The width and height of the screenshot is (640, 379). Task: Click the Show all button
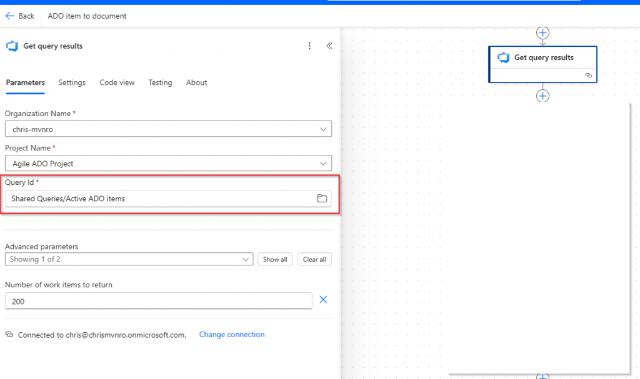[x=275, y=259]
